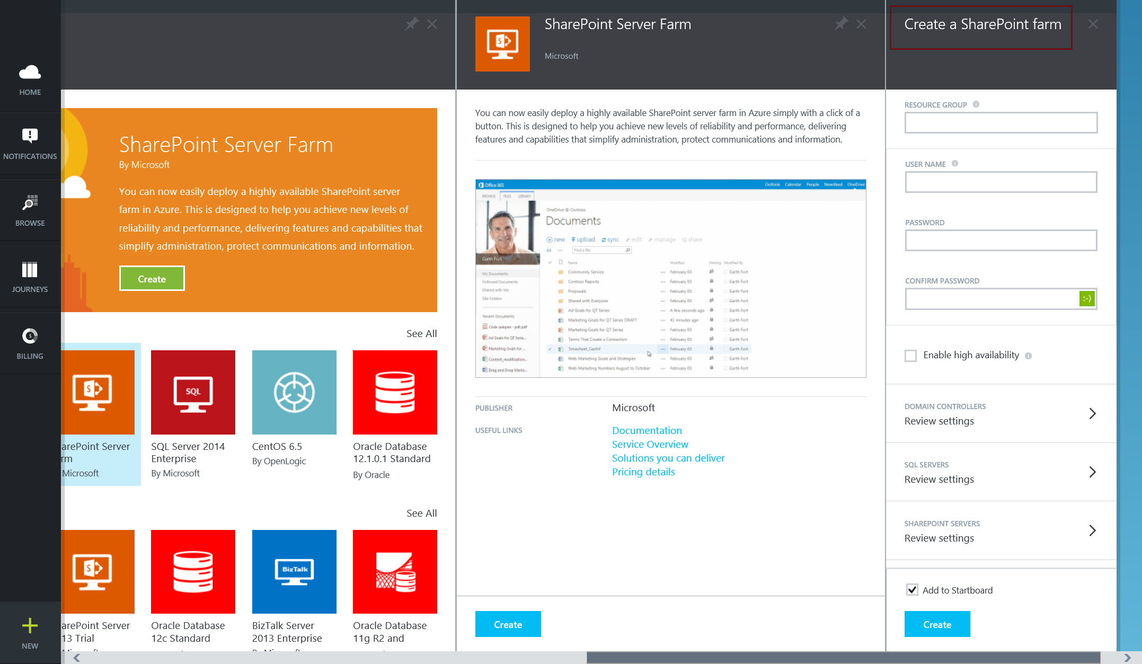
Task: Click the green smiley validation icon
Action: 1086,299
